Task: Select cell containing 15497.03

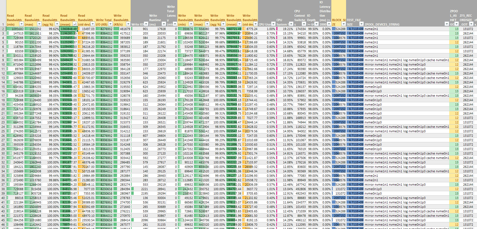Action: pyautogui.click(x=86, y=29)
